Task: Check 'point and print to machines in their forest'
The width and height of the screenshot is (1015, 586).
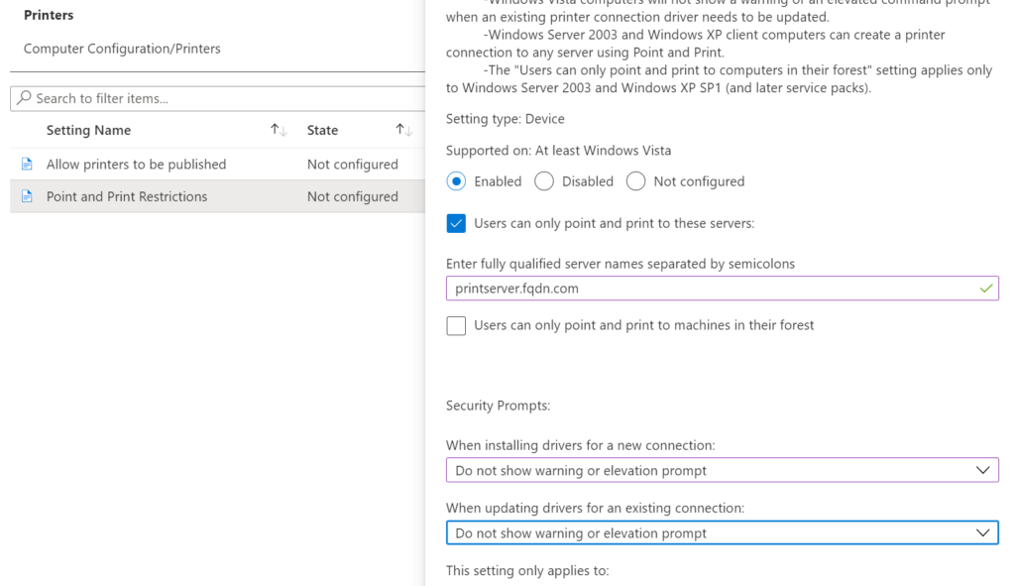Action: [x=456, y=325]
